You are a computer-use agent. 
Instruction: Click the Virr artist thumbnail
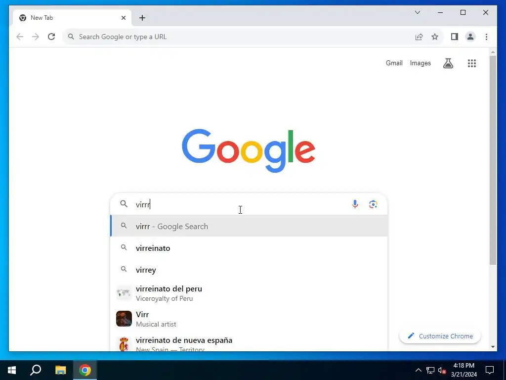tap(124, 319)
